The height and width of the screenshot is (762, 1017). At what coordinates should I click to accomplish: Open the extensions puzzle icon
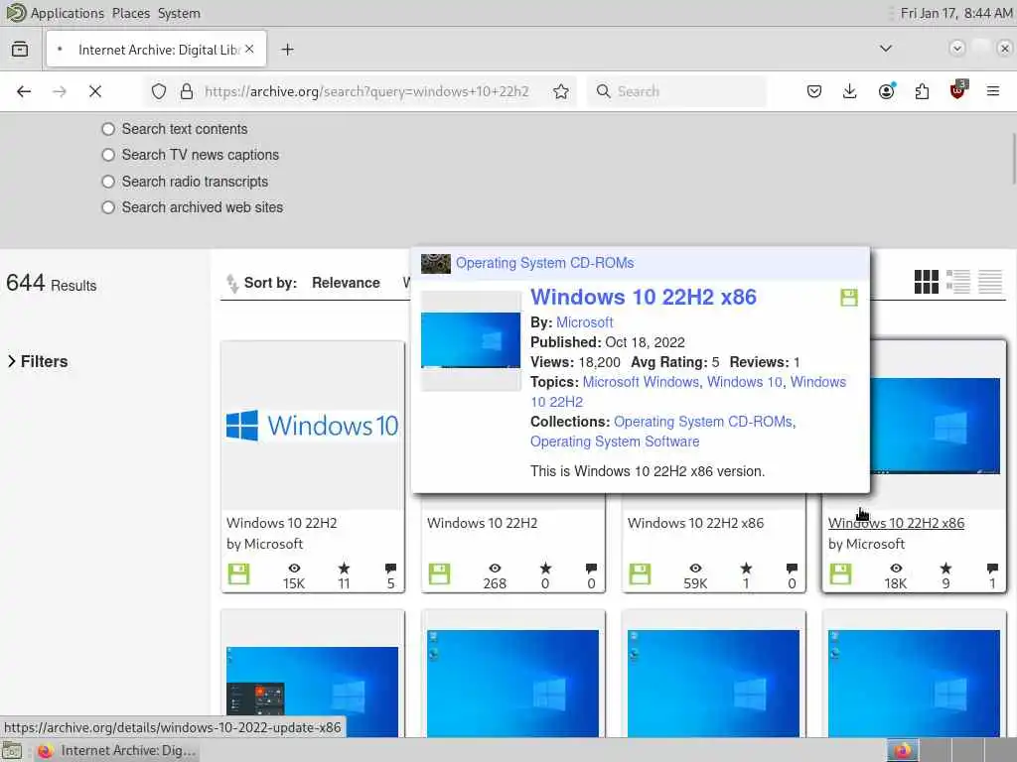coord(922,91)
